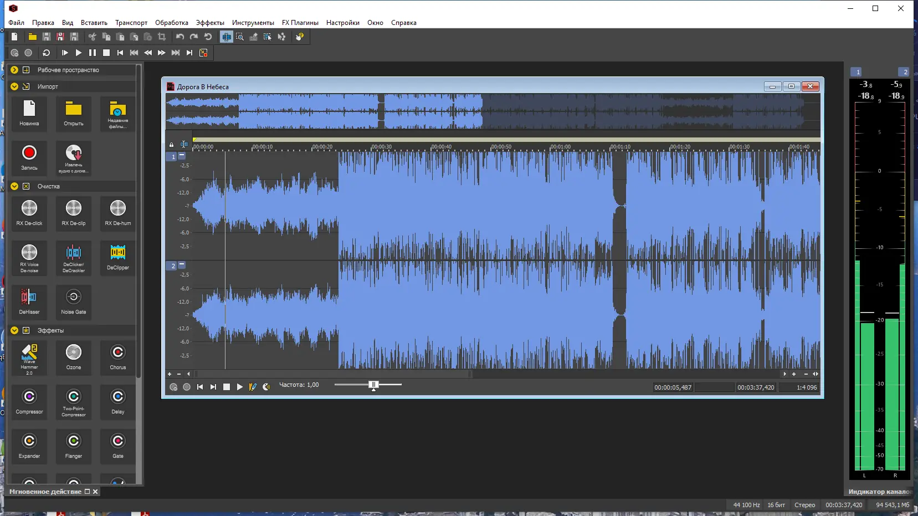The height and width of the screenshot is (516, 918).
Task: Toggle the edit-mode icon beside the time ruler
Action: 184,145
